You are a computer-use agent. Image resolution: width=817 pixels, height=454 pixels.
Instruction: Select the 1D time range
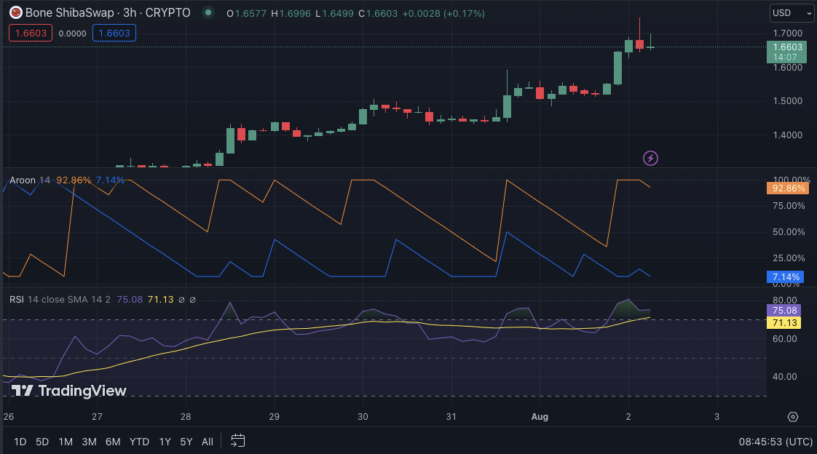pos(20,442)
